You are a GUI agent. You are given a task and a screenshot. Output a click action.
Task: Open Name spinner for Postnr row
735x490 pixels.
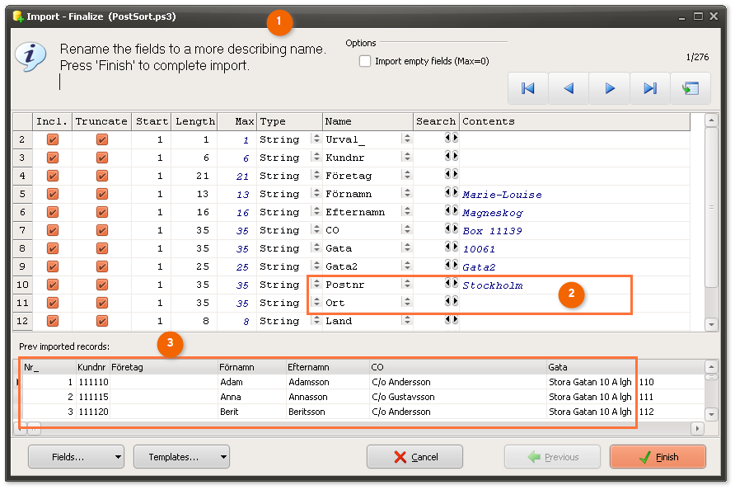tap(407, 284)
